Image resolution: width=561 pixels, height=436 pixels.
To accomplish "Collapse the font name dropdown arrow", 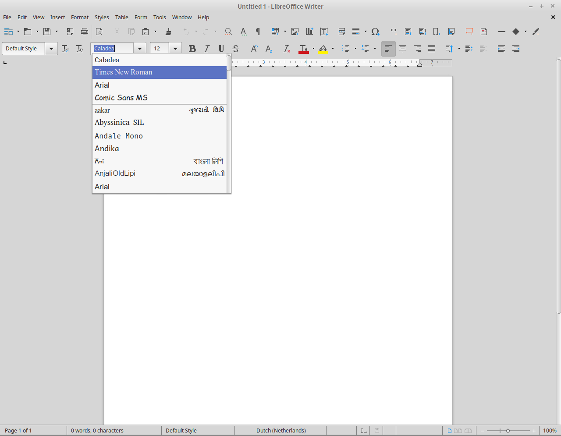I will (x=140, y=49).
